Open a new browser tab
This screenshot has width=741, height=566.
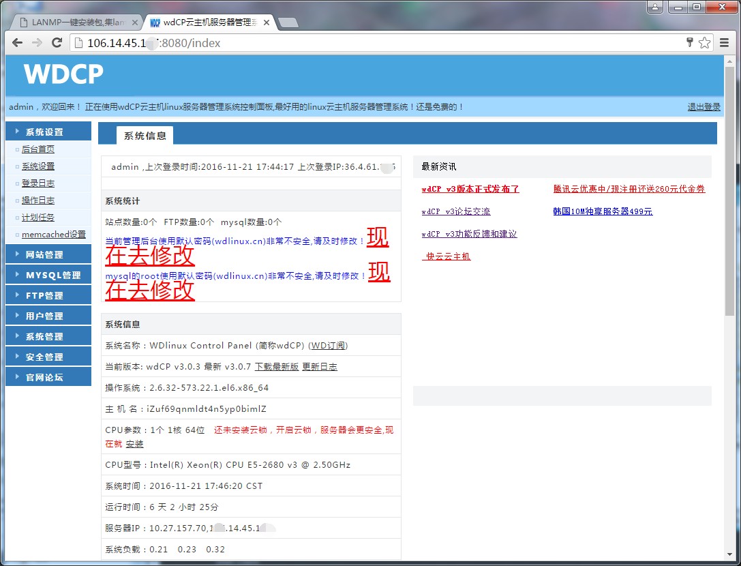pos(288,23)
